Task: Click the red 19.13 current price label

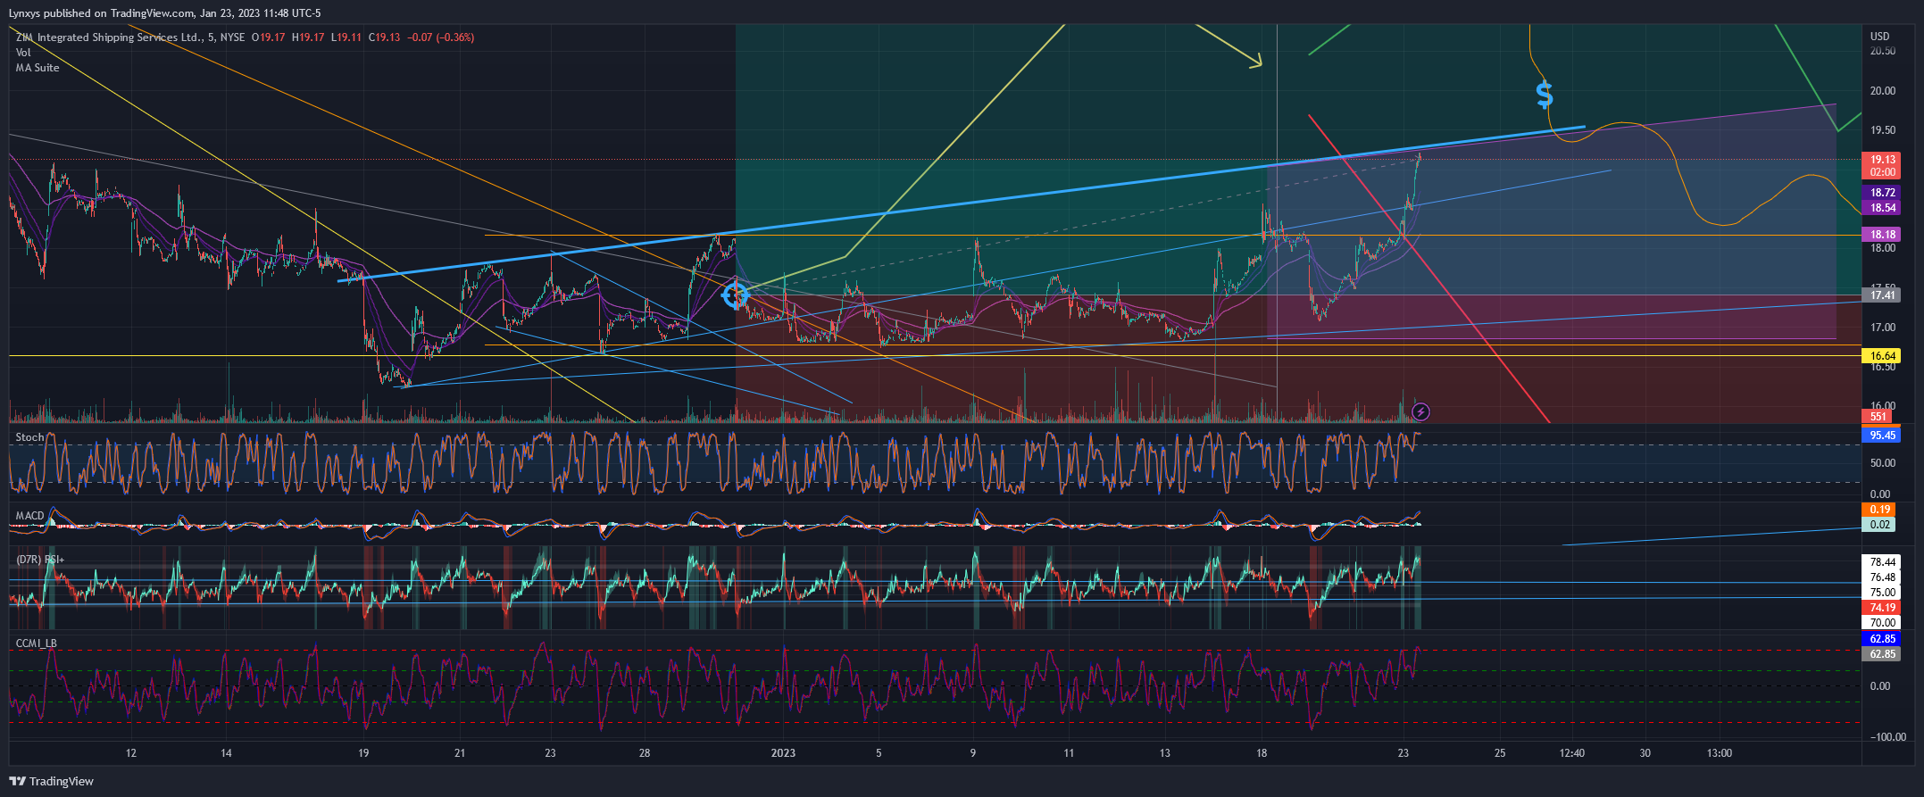Action: tap(1881, 161)
